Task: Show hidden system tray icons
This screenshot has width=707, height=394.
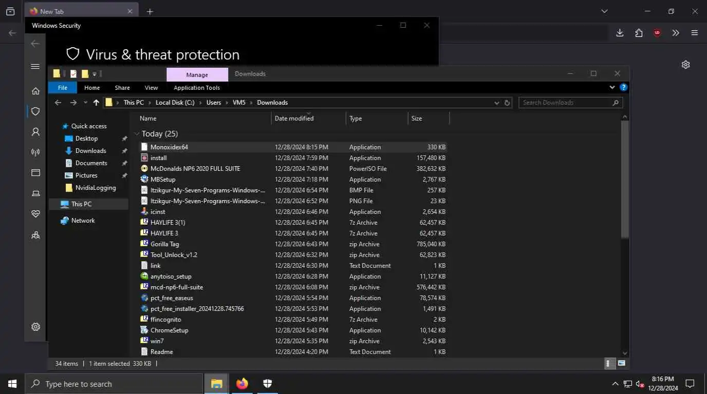Action: coord(615,384)
